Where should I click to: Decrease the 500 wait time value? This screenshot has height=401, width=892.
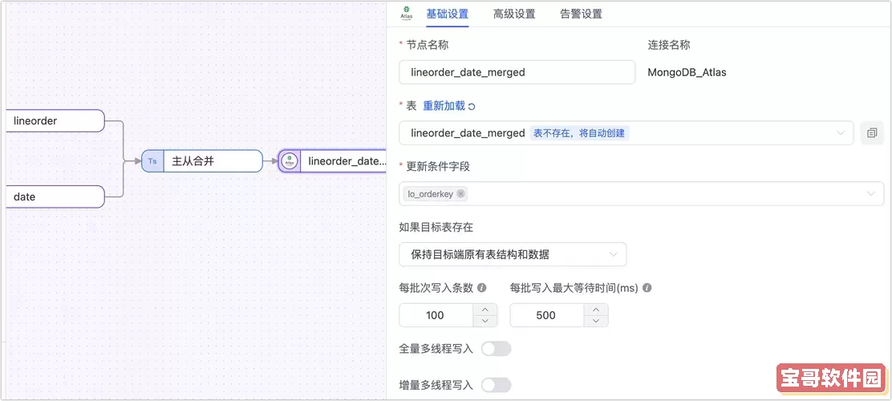[x=596, y=321]
